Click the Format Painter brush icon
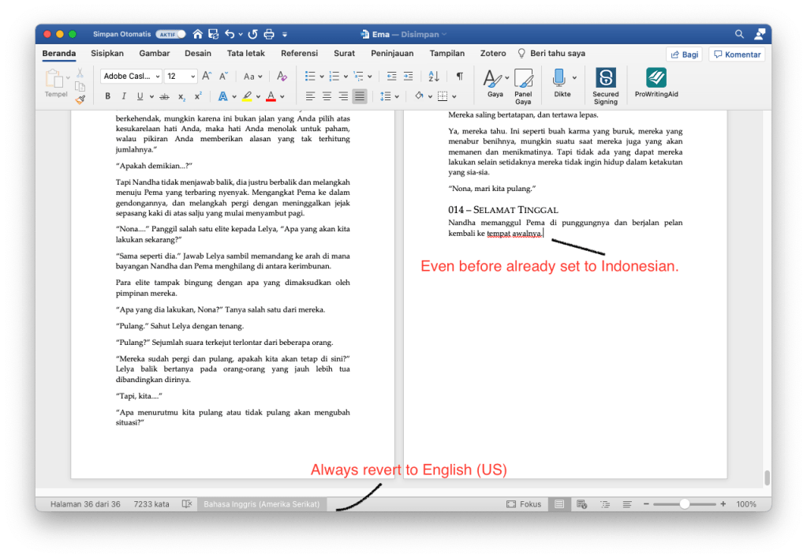The width and height of the screenshot is (807, 558). click(x=80, y=99)
